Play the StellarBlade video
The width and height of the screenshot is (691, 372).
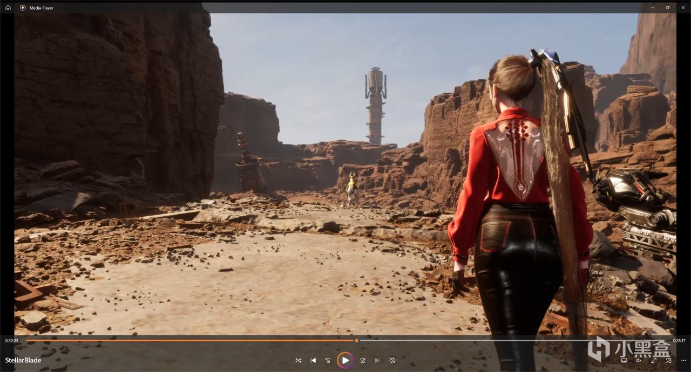[345, 360]
